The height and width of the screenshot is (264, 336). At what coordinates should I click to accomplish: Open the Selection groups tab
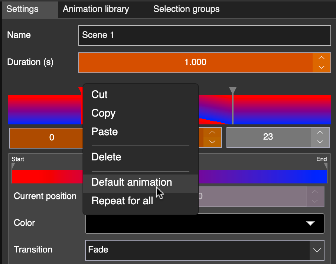coord(186,9)
